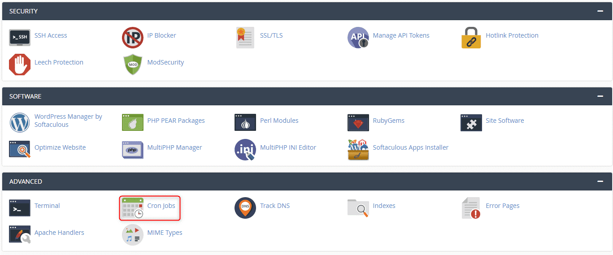
Task: Open the ModSecurity shield icon
Action: 133,65
